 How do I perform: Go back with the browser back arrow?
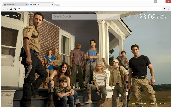[3, 9]
